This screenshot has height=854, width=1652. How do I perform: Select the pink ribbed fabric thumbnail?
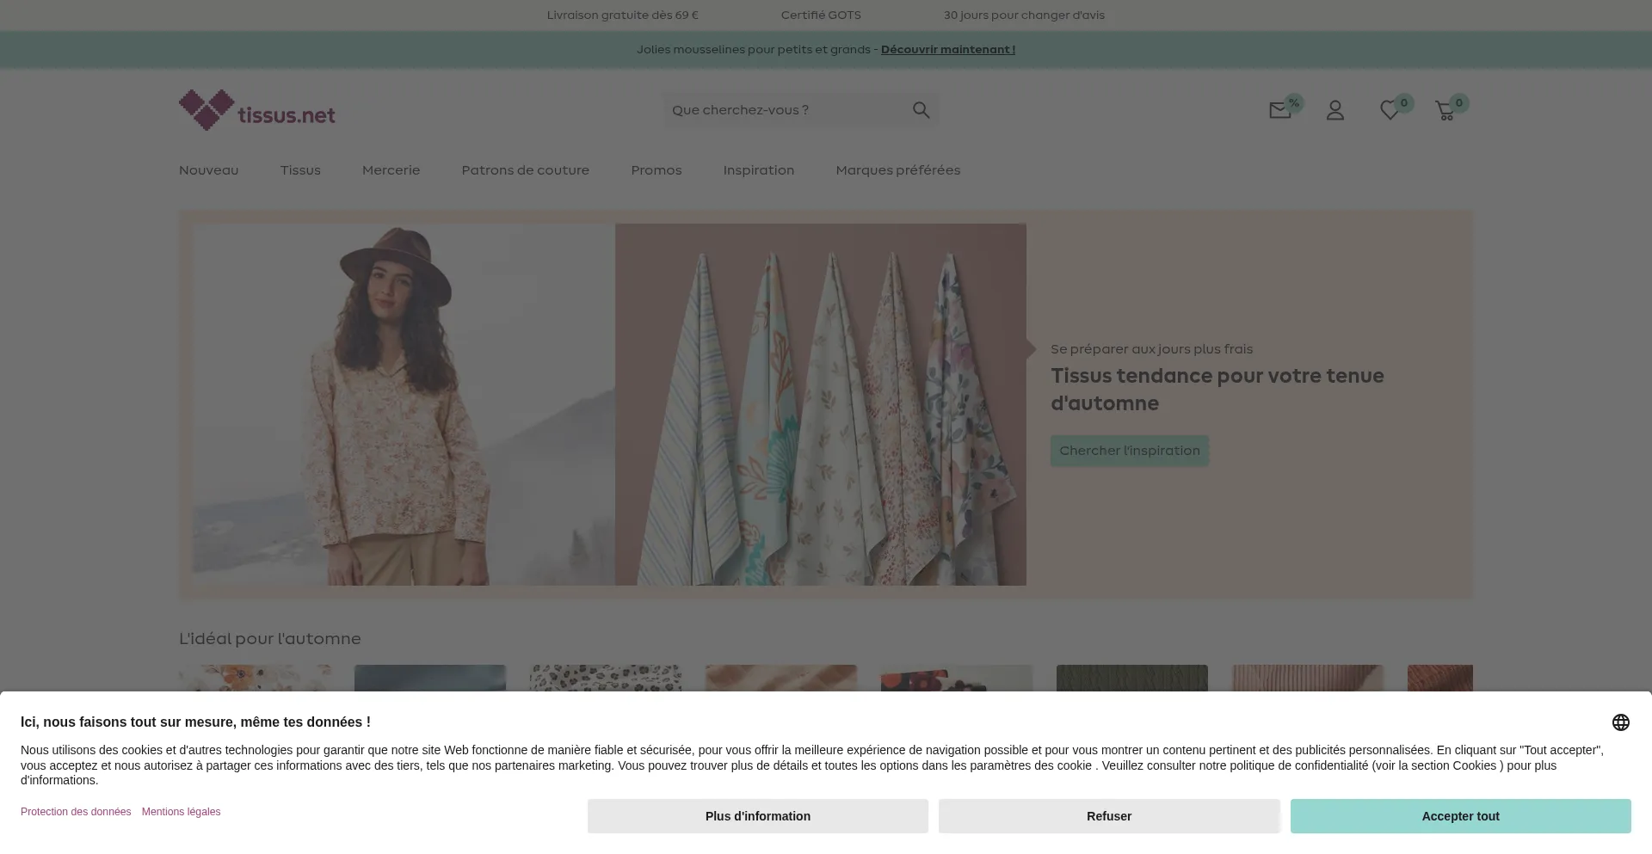[x=1308, y=678]
